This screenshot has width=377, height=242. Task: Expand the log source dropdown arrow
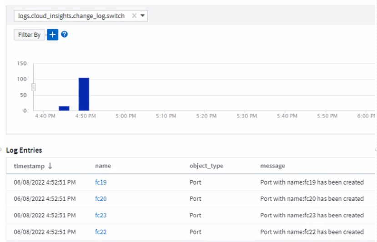point(143,15)
